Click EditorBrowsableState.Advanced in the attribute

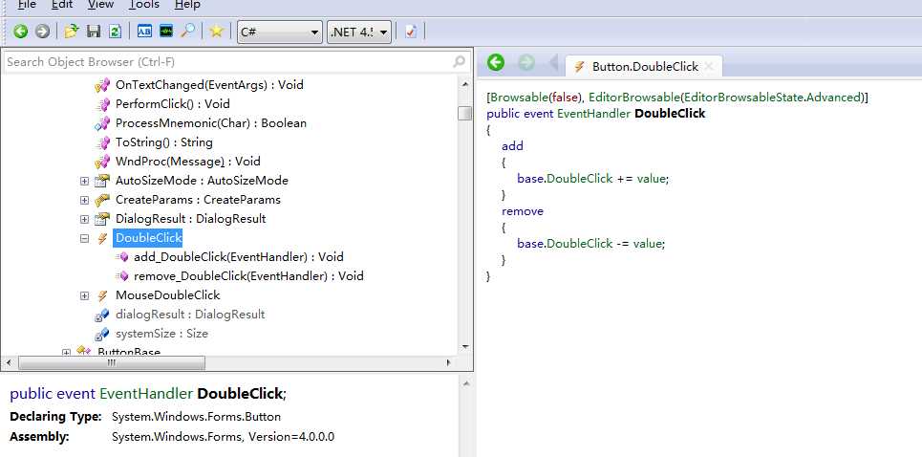(x=772, y=98)
